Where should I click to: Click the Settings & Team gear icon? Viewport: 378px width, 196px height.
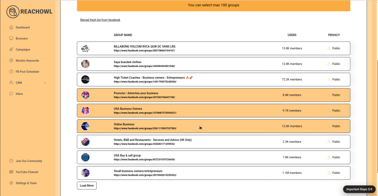11,183
